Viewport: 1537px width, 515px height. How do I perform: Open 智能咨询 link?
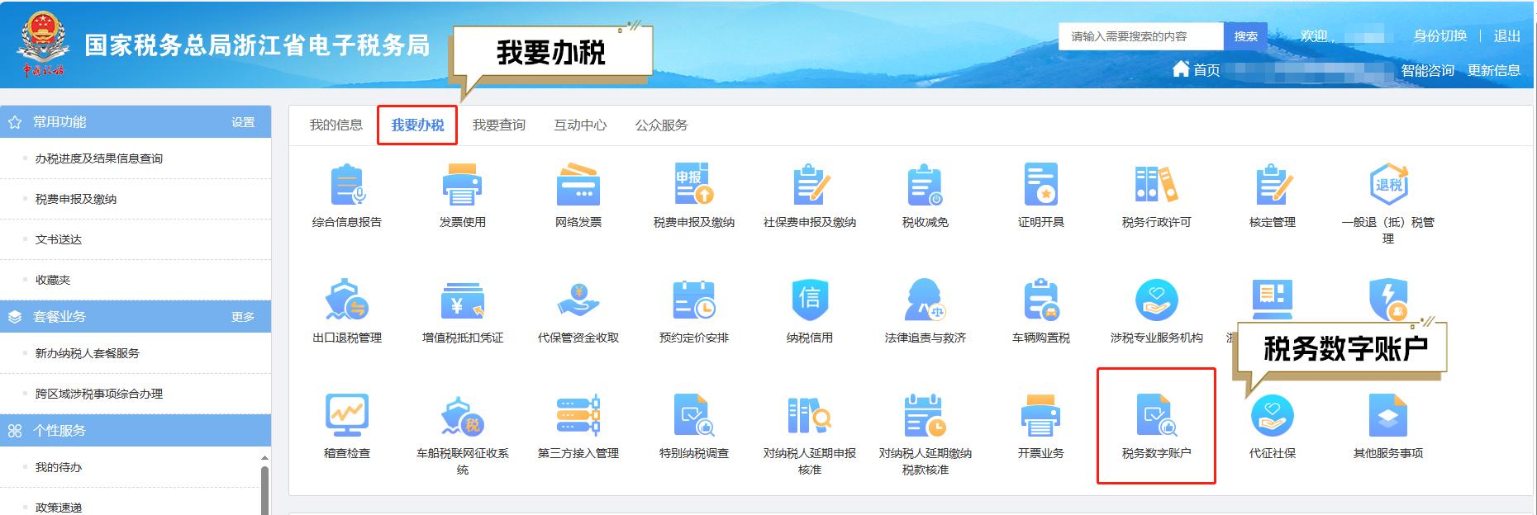[x=1427, y=70]
